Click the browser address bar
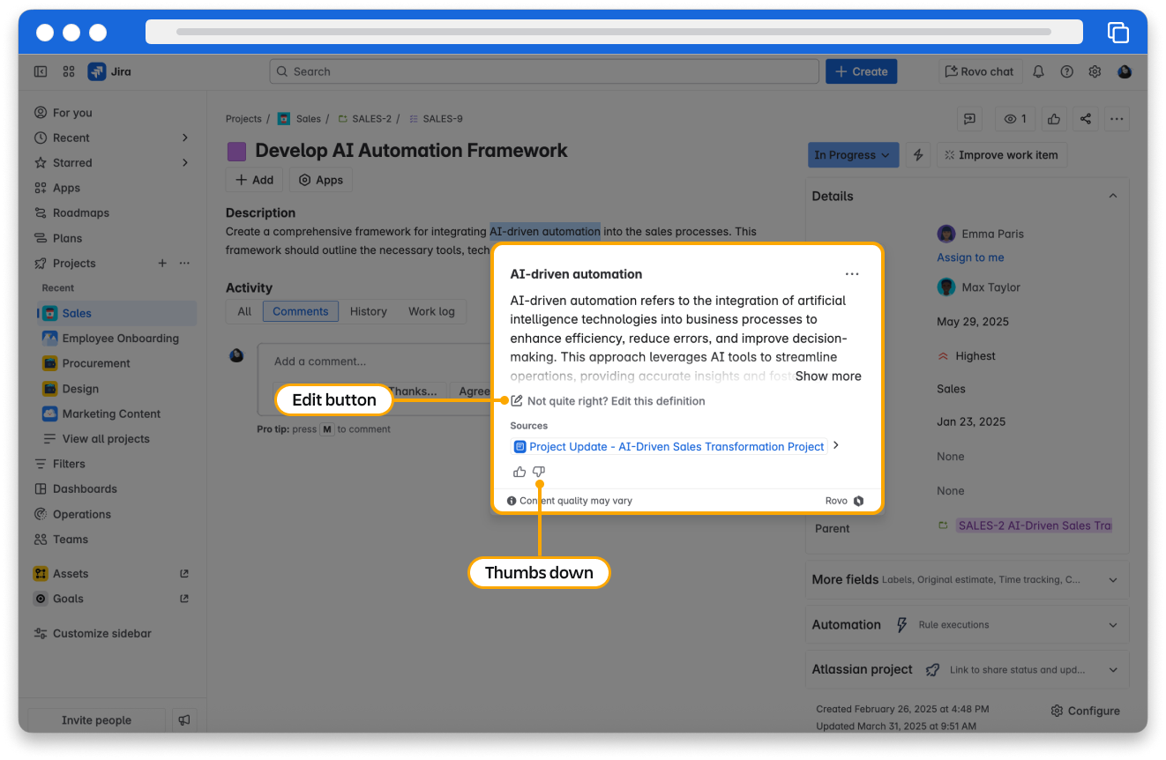 (x=614, y=32)
